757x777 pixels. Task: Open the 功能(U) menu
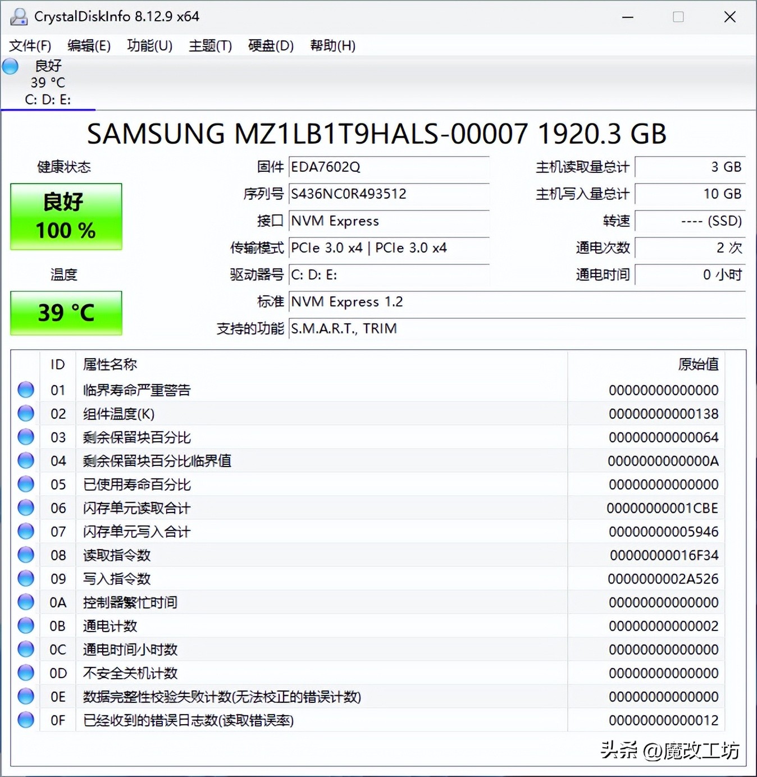point(149,45)
